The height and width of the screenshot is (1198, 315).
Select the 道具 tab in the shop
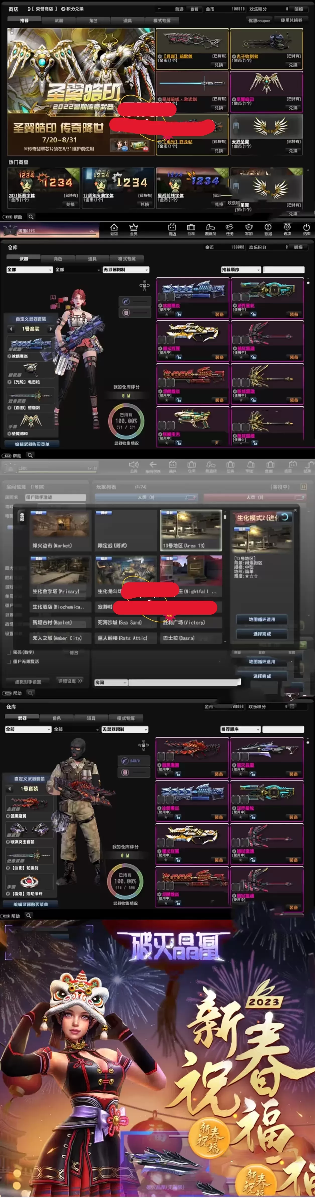coord(127,20)
